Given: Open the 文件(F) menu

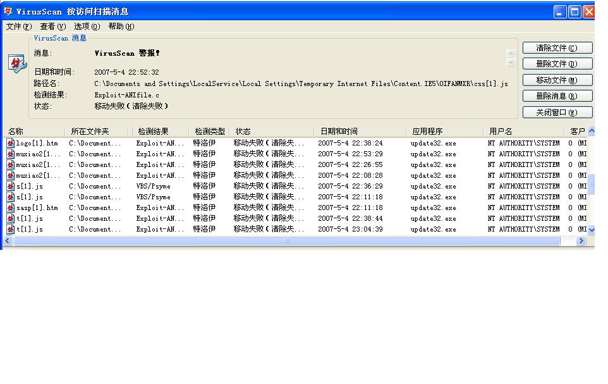Looking at the screenshot, I should click(x=18, y=27).
